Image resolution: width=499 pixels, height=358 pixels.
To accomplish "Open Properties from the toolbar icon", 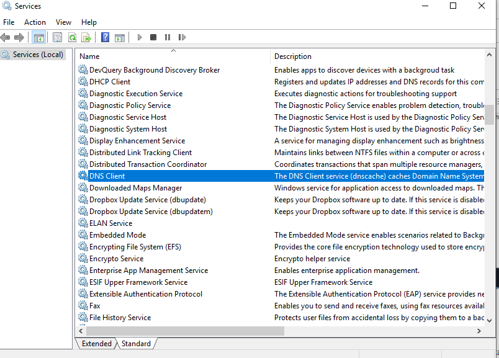I will [57, 38].
